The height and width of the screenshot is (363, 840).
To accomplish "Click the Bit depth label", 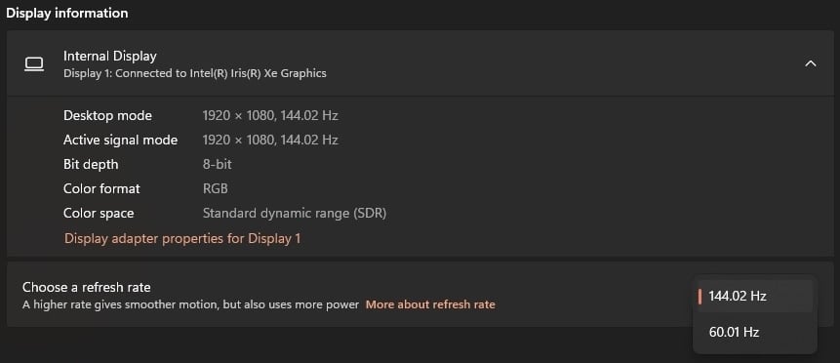I will [x=91, y=164].
